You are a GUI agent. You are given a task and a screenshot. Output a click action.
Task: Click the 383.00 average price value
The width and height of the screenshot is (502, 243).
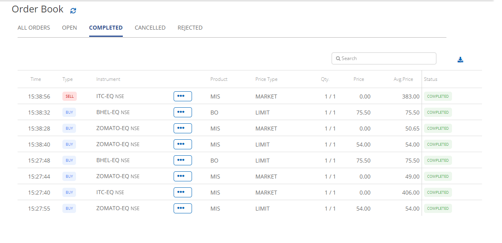[x=411, y=96]
